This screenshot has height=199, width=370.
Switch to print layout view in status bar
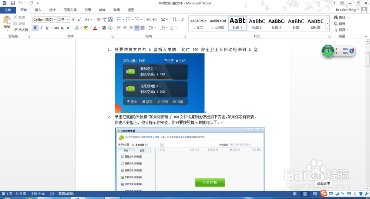point(305,193)
